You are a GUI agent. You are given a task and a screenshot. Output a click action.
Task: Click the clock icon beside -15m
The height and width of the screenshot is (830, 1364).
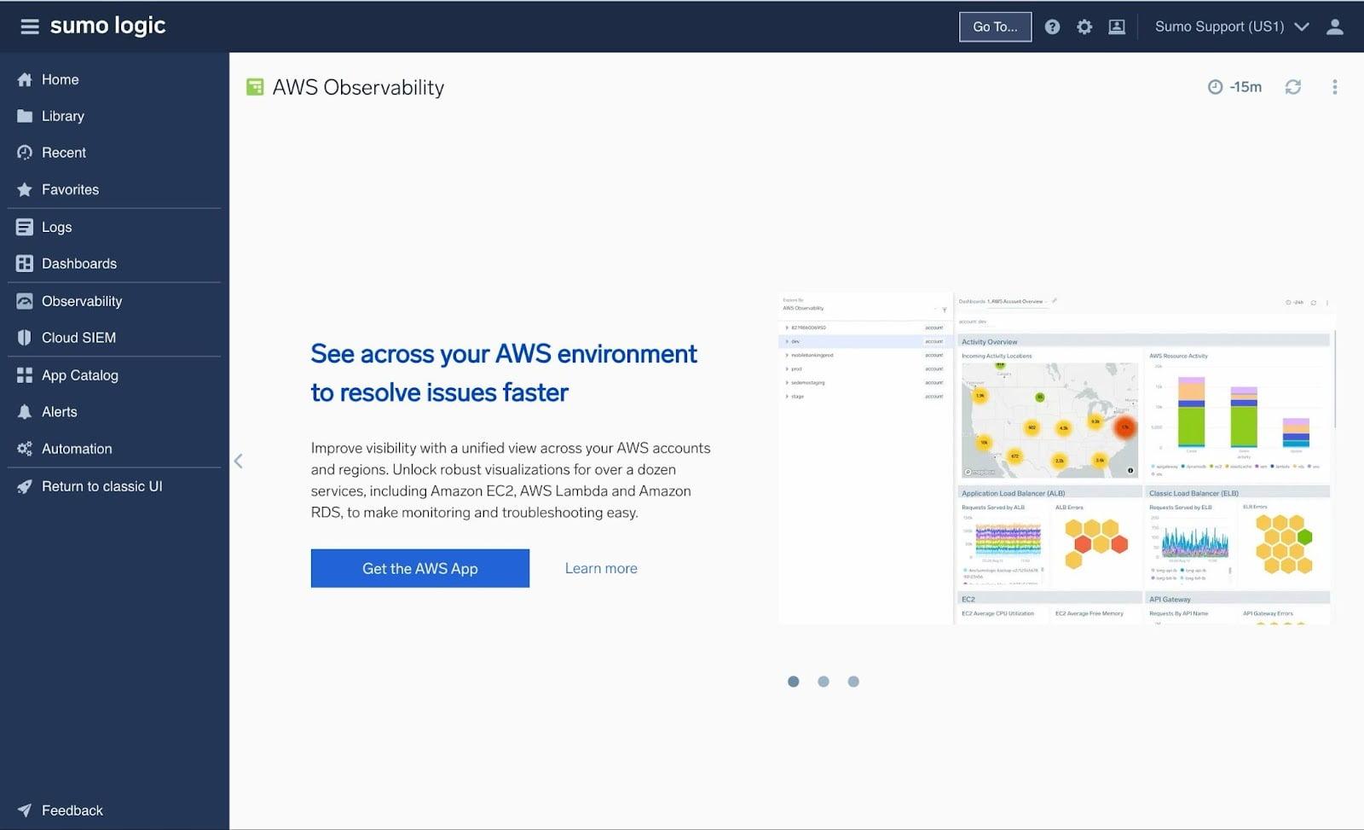[x=1215, y=87]
